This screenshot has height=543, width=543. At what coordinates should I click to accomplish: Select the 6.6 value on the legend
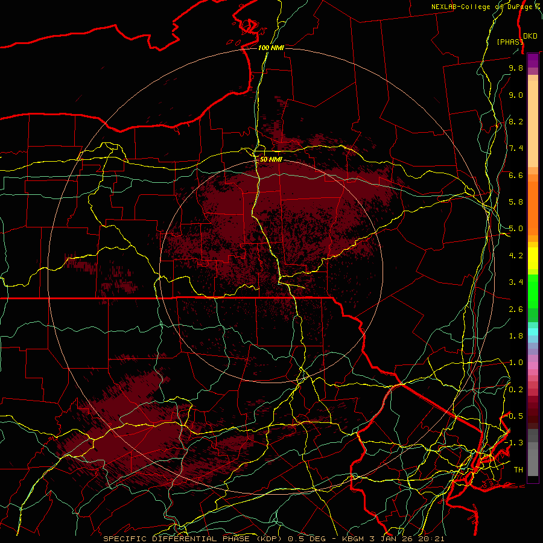pyautogui.click(x=516, y=175)
